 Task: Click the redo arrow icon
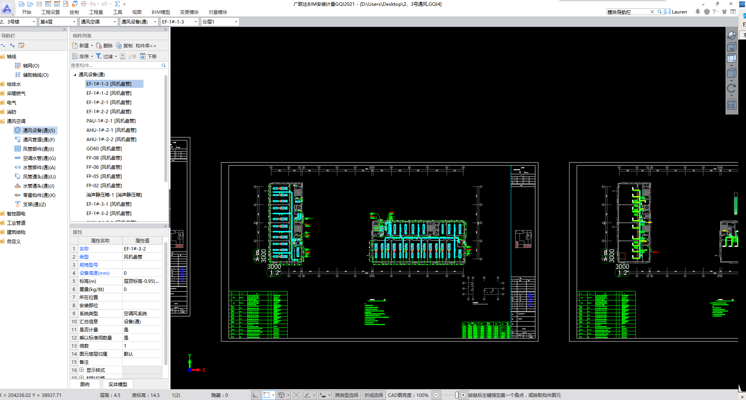click(105, 4)
